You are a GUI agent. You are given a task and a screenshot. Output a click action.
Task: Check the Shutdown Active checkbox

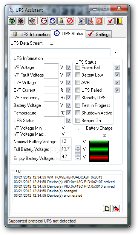click(x=78, y=113)
